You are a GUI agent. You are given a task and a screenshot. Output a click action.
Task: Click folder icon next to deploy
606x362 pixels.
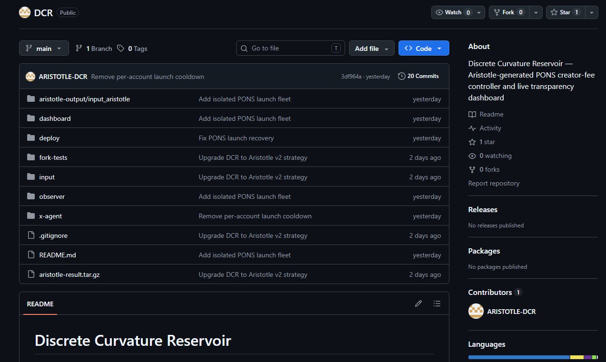(31, 138)
